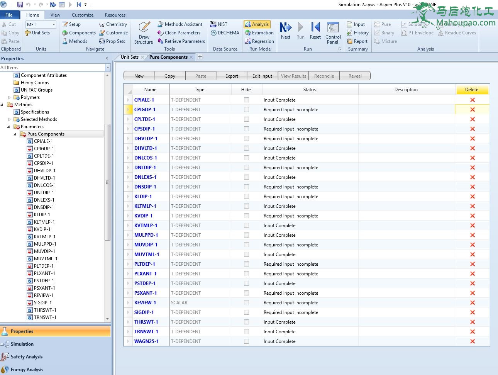Toggle Hide checkbox for DNLCOS-1

pos(246,158)
